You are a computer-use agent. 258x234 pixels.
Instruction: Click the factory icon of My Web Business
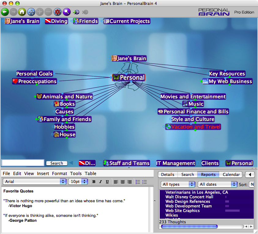(x=205, y=81)
